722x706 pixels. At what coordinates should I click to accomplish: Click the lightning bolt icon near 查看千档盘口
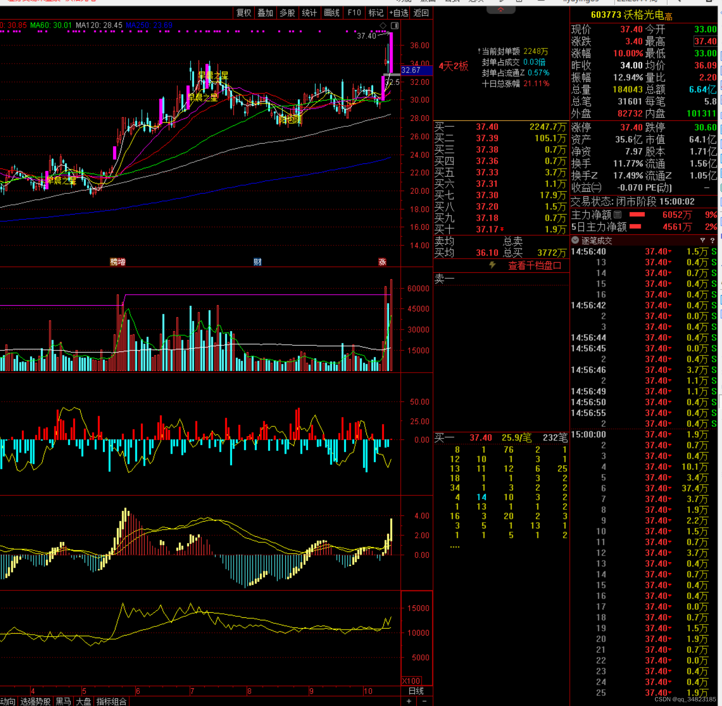click(492, 265)
